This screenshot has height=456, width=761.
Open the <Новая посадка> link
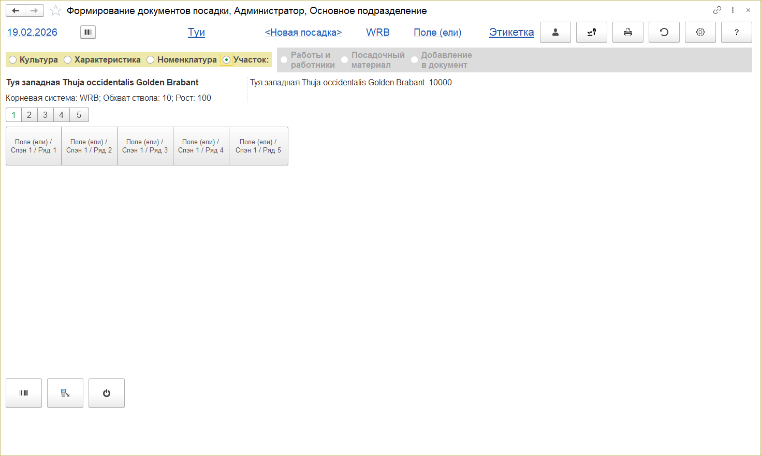click(x=303, y=32)
